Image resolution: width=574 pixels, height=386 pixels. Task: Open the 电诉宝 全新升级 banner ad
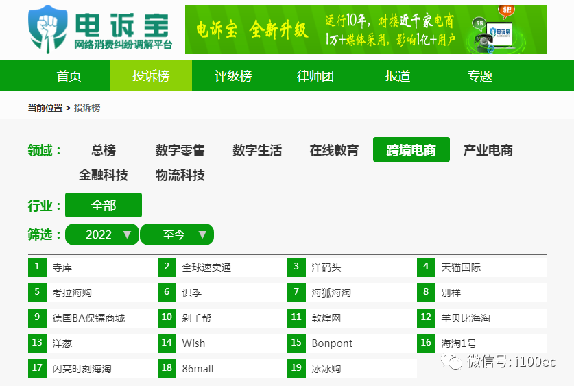tap(366, 29)
